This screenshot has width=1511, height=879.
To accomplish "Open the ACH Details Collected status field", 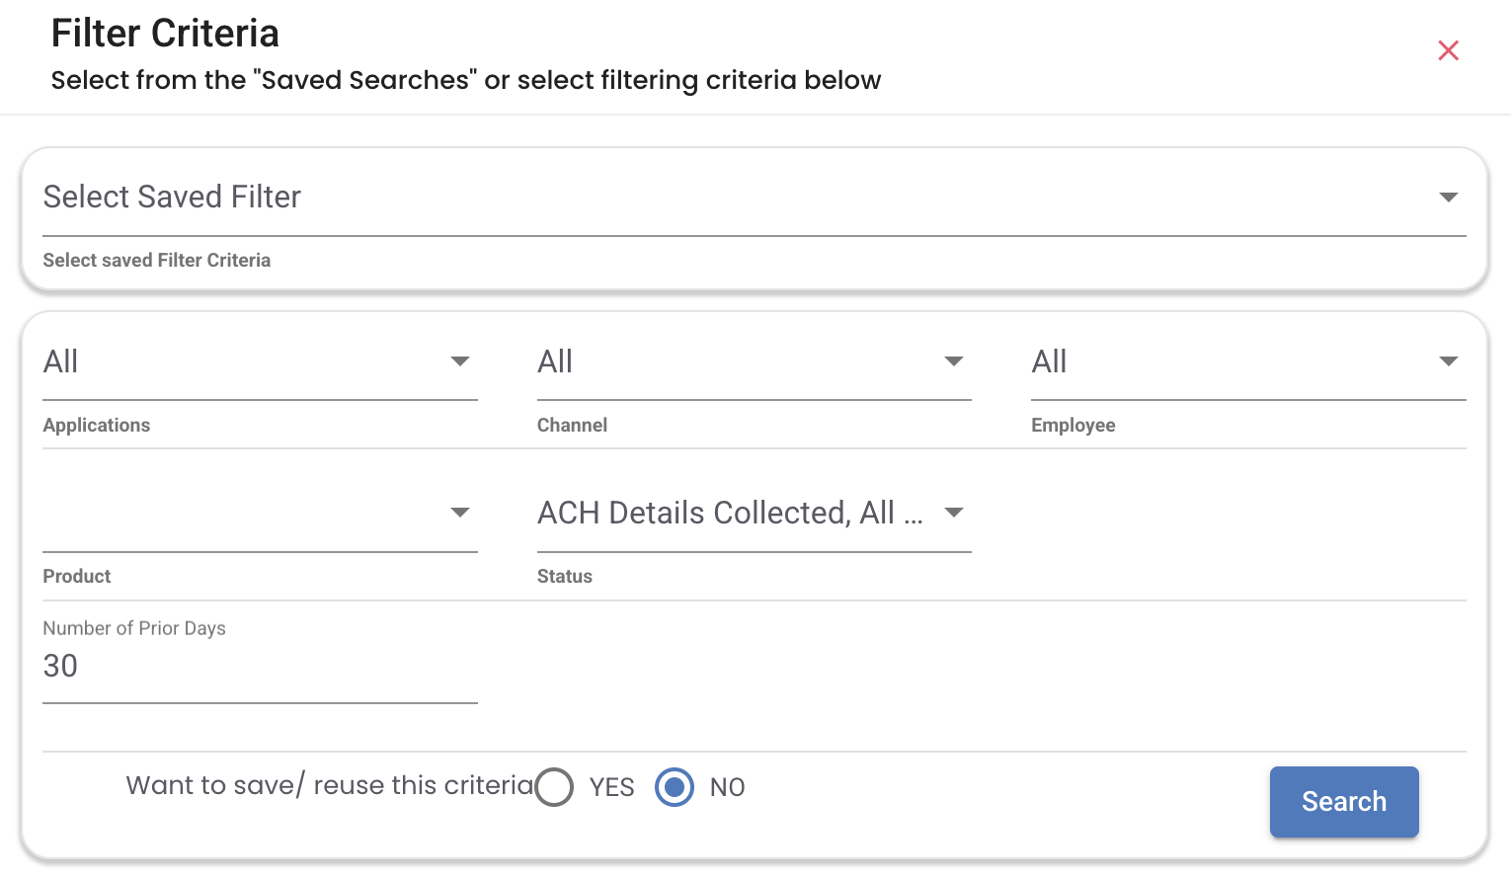I will 731,514.
